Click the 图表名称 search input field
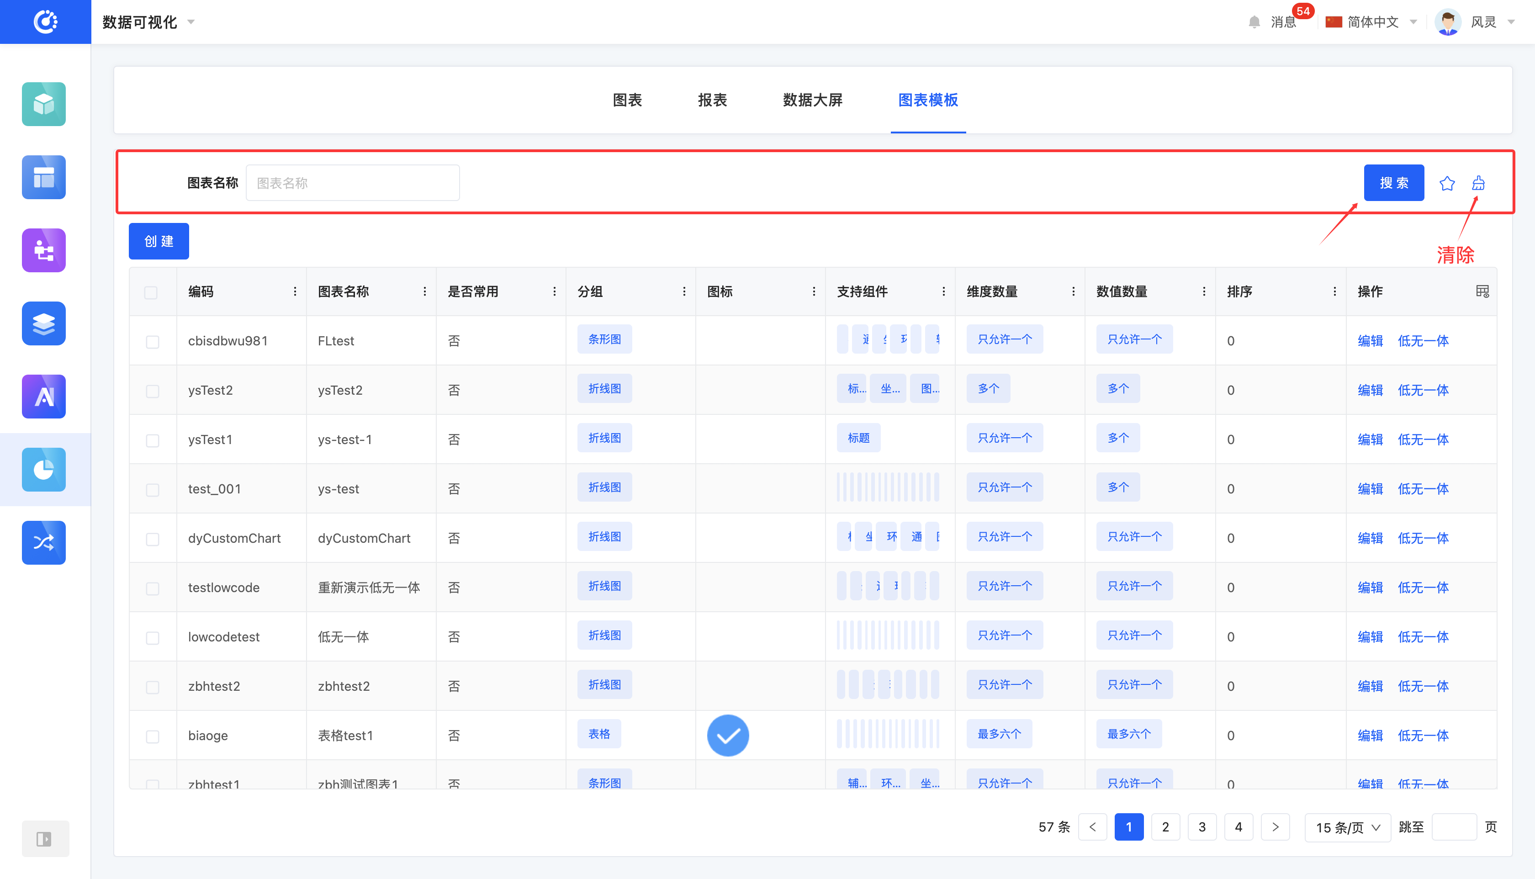This screenshot has width=1535, height=879. point(353,183)
